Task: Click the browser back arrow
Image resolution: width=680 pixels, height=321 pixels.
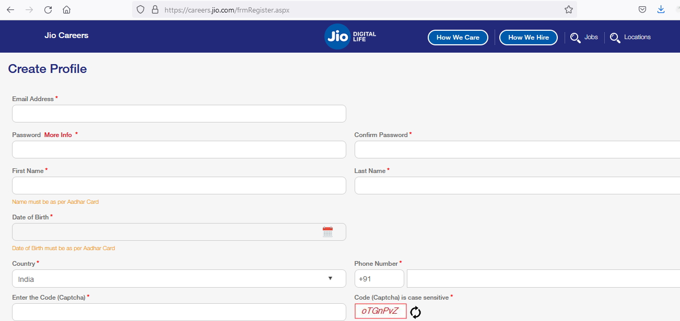Action: click(10, 10)
